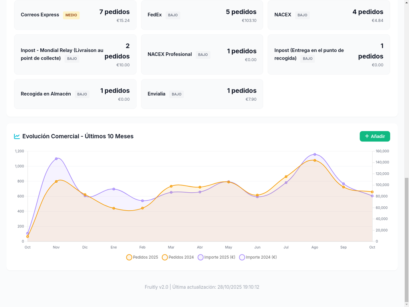The width and height of the screenshot is (409, 307).
Task: Click the Añadir button
Action: (375, 136)
